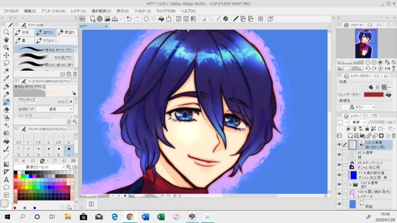Select the 厚塗り sub tool group
The width and height of the screenshot is (397, 223).
(67, 33)
